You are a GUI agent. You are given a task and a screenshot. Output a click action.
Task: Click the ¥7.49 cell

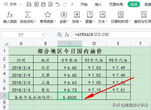(x=118, y=66)
